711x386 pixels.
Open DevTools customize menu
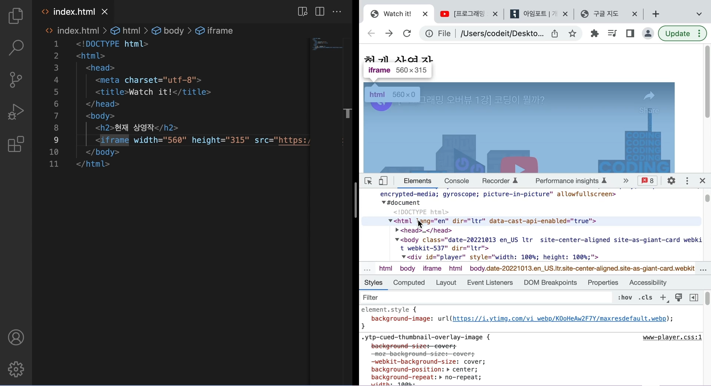click(687, 181)
